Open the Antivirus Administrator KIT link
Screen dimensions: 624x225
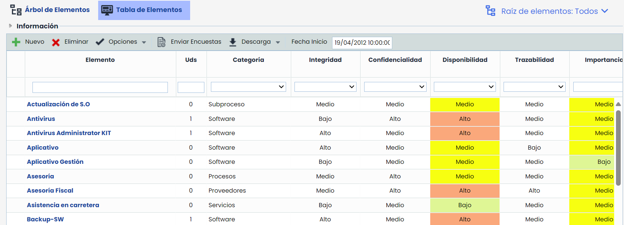point(69,133)
